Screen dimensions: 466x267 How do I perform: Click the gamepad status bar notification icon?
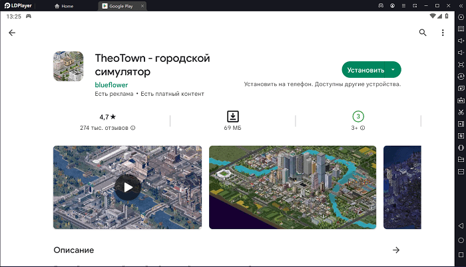pos(29,16)
